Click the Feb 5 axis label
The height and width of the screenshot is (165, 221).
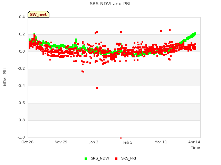tap(127, 142)
